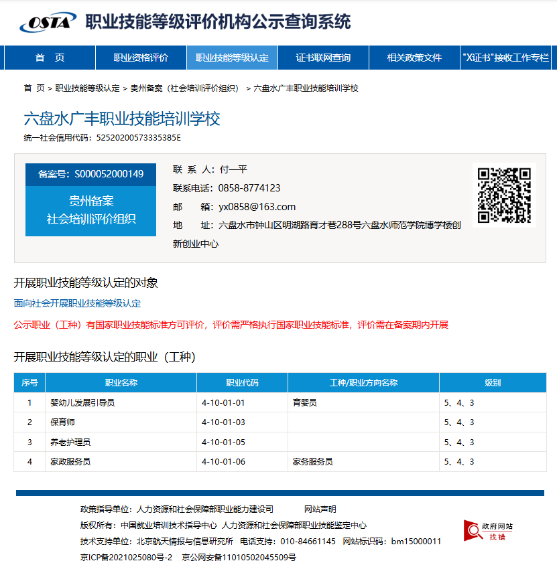This screenshot has height=565, width=557.
Task: Click the 职业代码 column header
Action: point(242,383)
